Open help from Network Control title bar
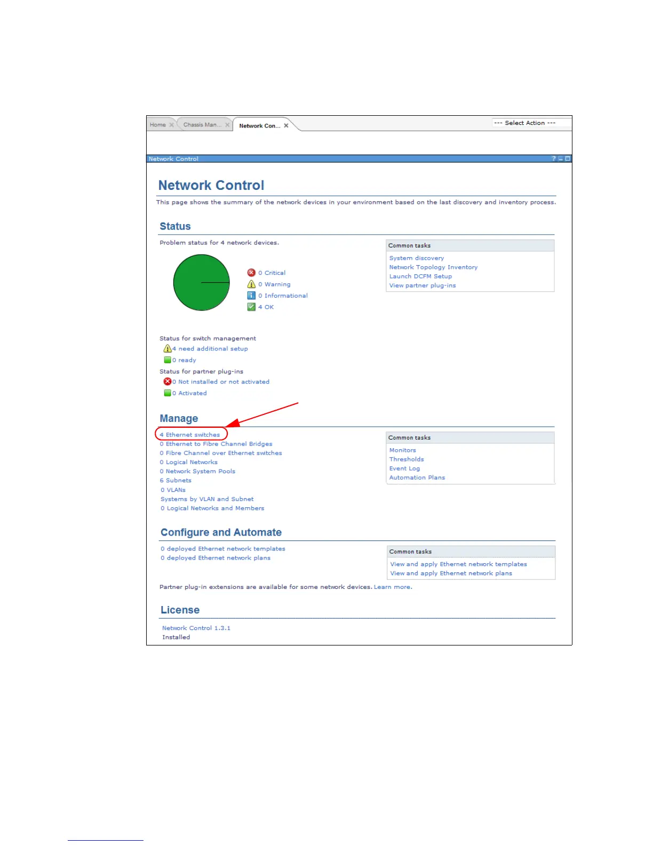The image size is (653, 845). coord(553,159)
